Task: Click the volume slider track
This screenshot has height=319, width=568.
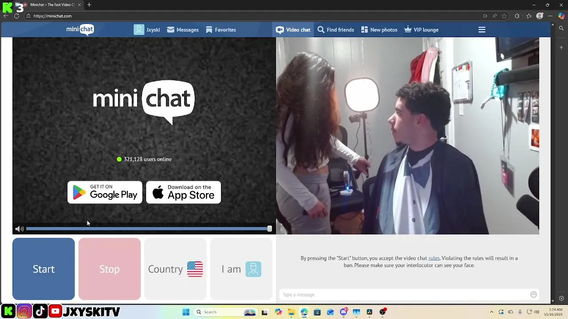Action: [x=148, y=229]
